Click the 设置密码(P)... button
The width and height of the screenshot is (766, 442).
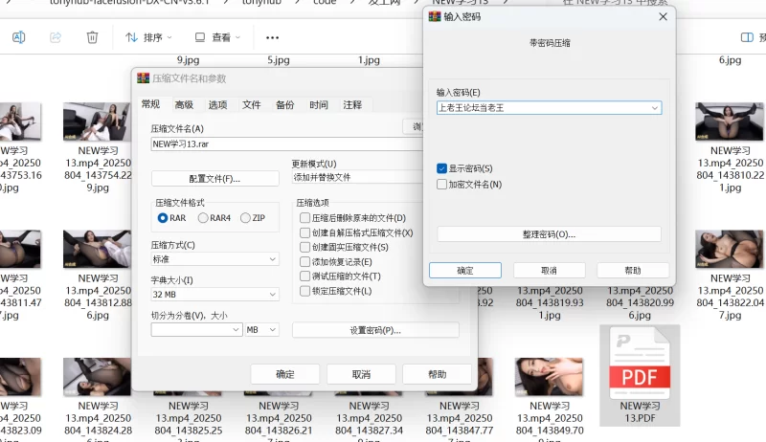pyautogui.click(x=375, y=330)
